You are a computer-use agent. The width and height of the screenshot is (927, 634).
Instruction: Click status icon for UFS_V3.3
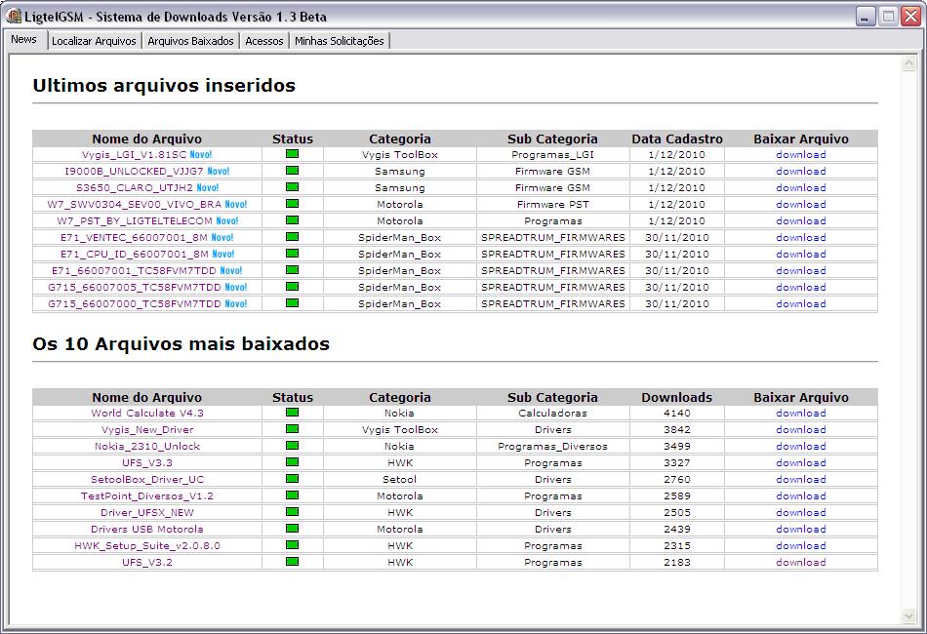click(292, 462)
